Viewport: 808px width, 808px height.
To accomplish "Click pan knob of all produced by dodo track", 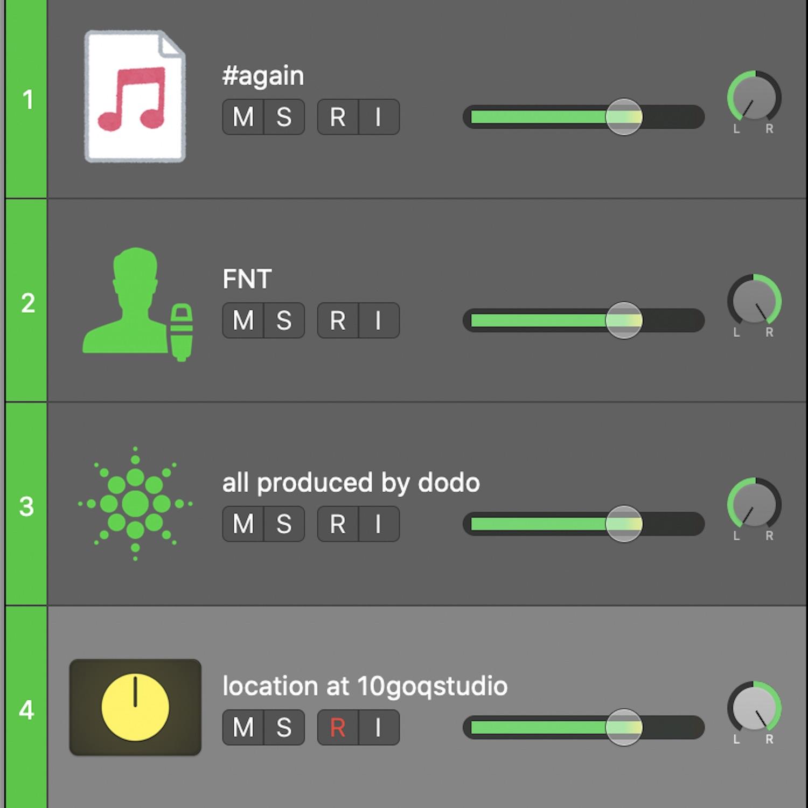I will [754, 504].
